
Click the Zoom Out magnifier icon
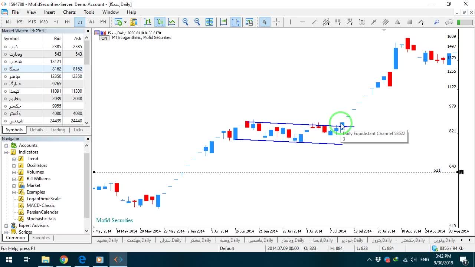coord(197,22)
